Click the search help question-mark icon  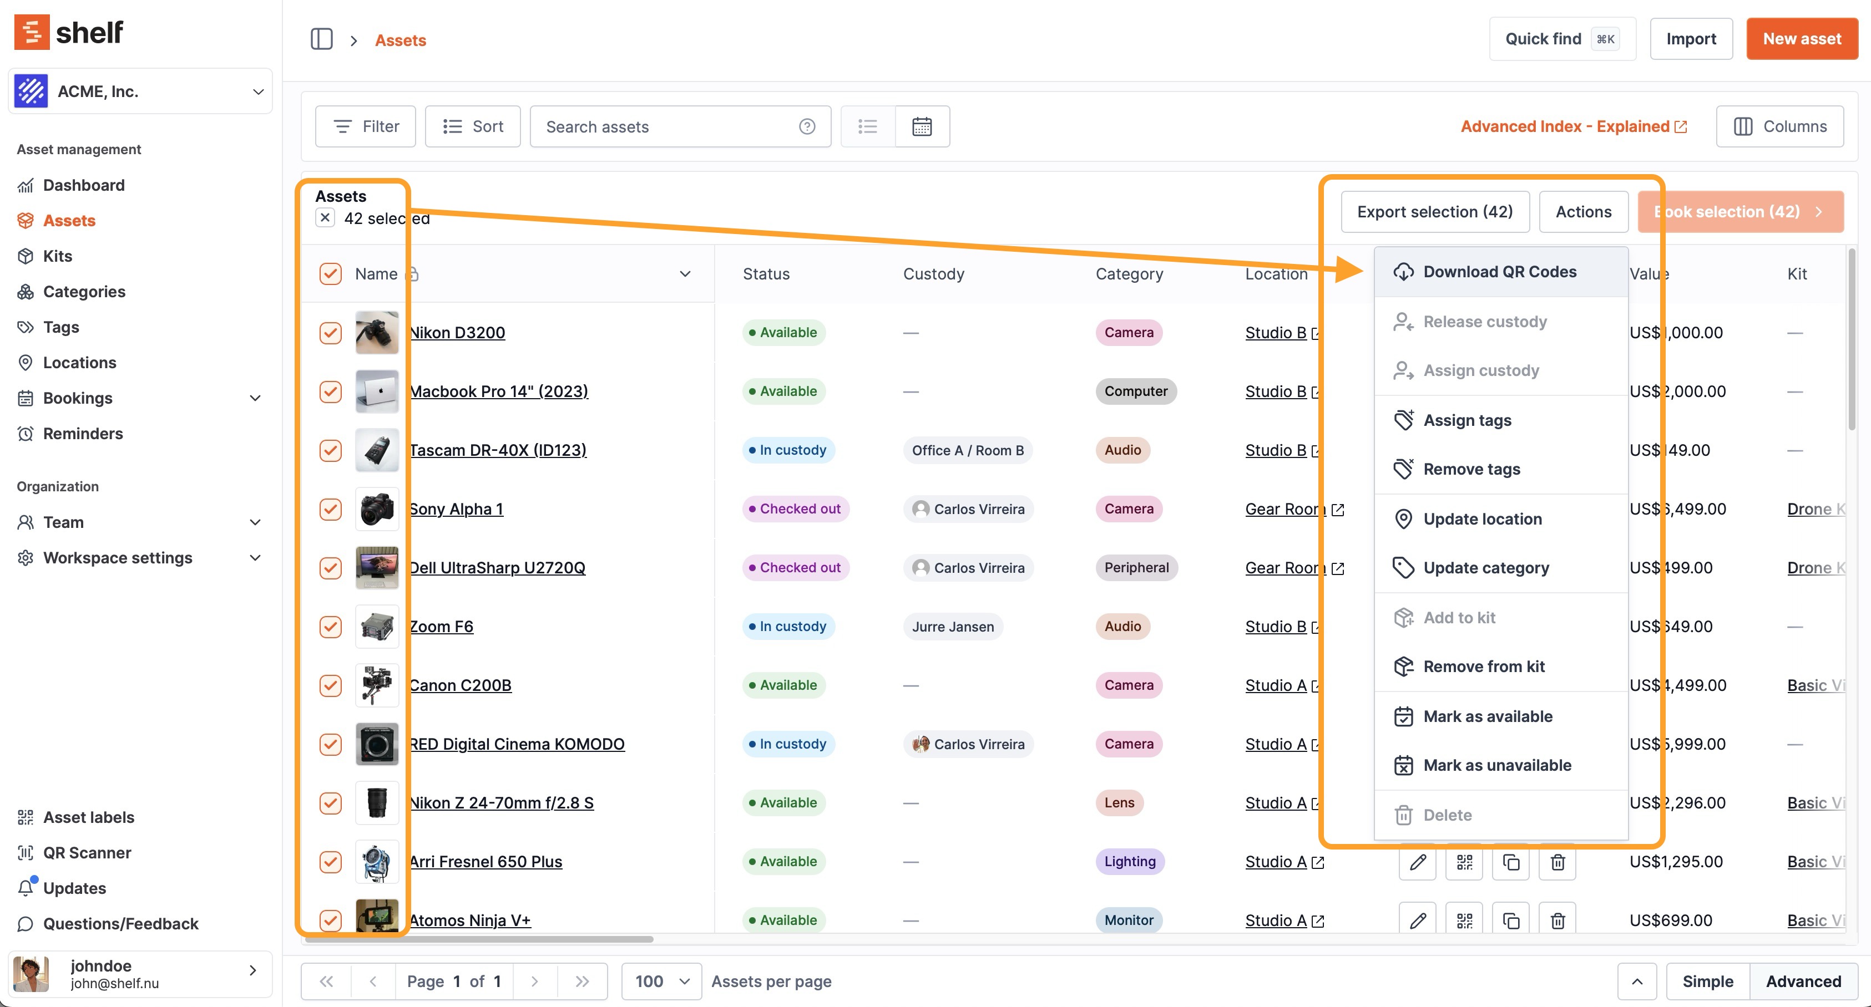click(x=807, y=126)
